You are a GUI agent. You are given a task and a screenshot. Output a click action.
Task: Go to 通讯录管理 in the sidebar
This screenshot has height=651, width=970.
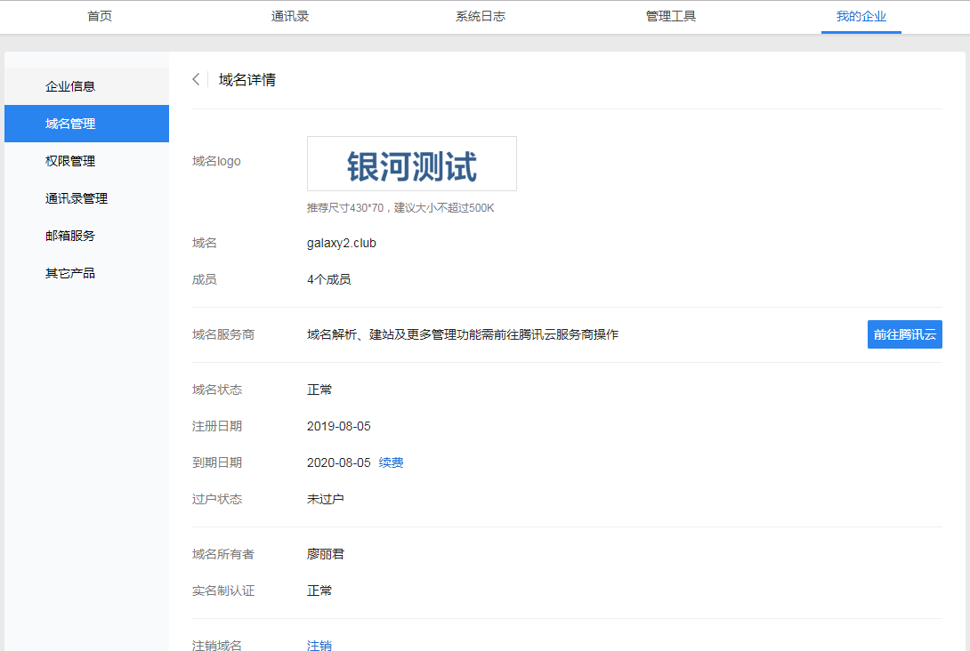(77, 198)
